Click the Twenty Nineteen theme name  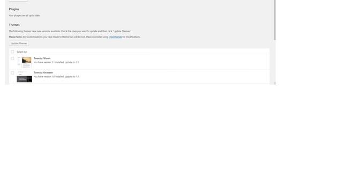point(43,73)
